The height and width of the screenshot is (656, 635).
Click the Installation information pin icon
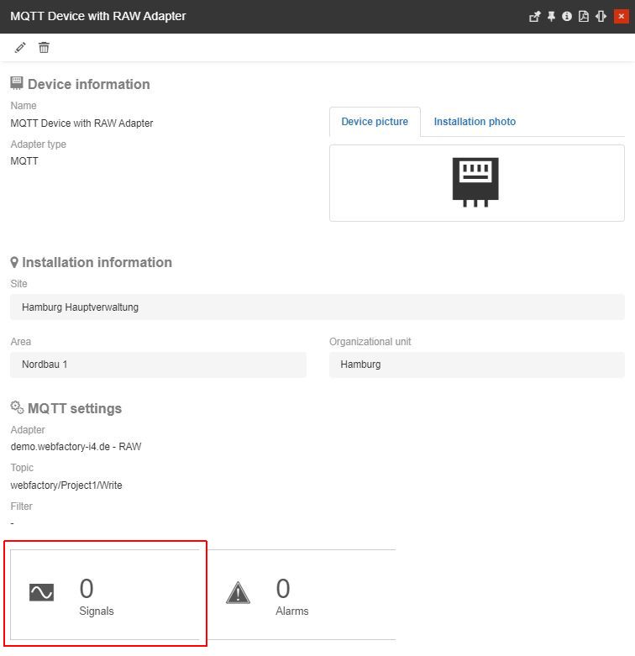(x=14, y=262)
